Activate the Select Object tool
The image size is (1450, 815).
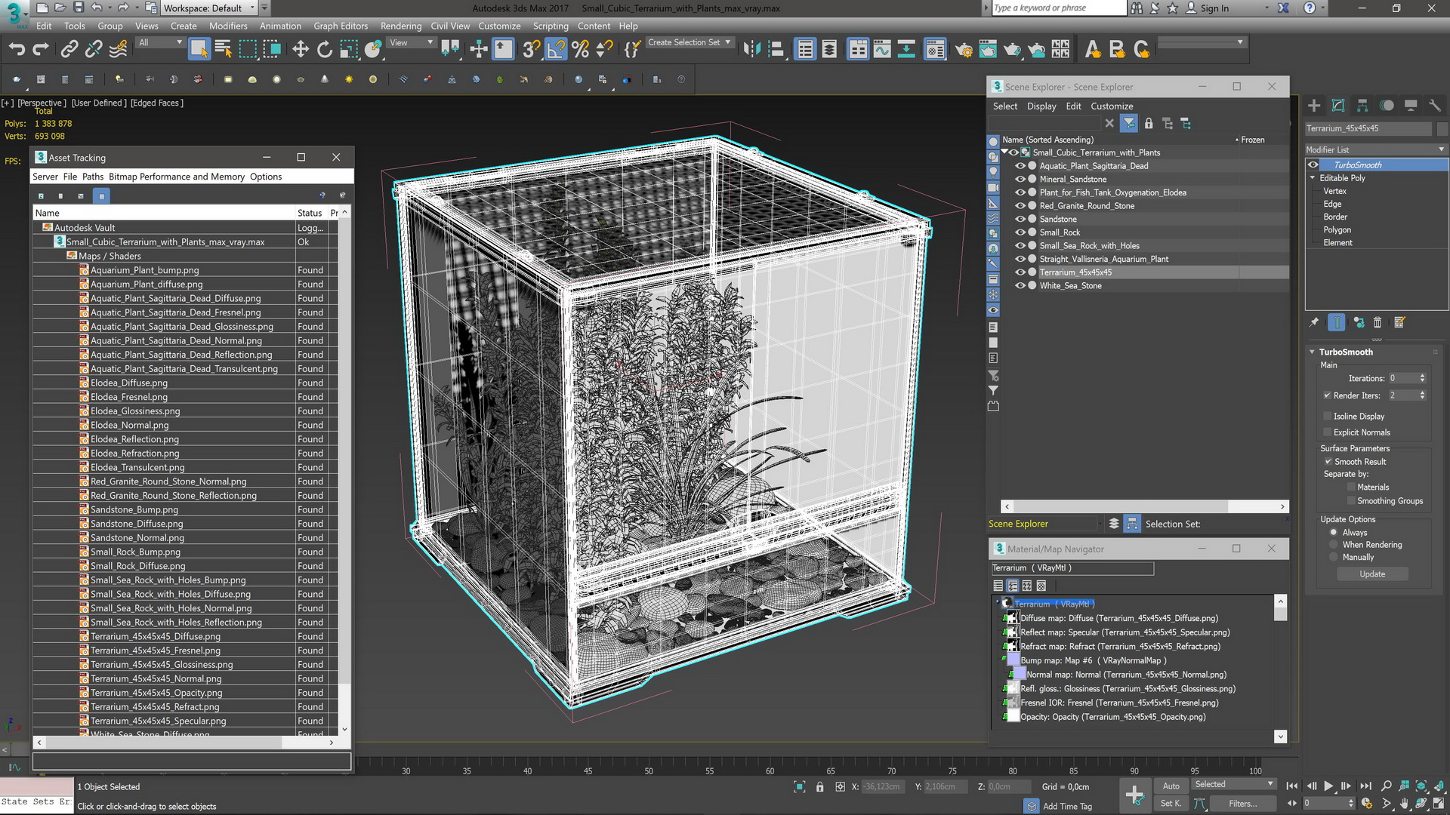pos(199,50)
